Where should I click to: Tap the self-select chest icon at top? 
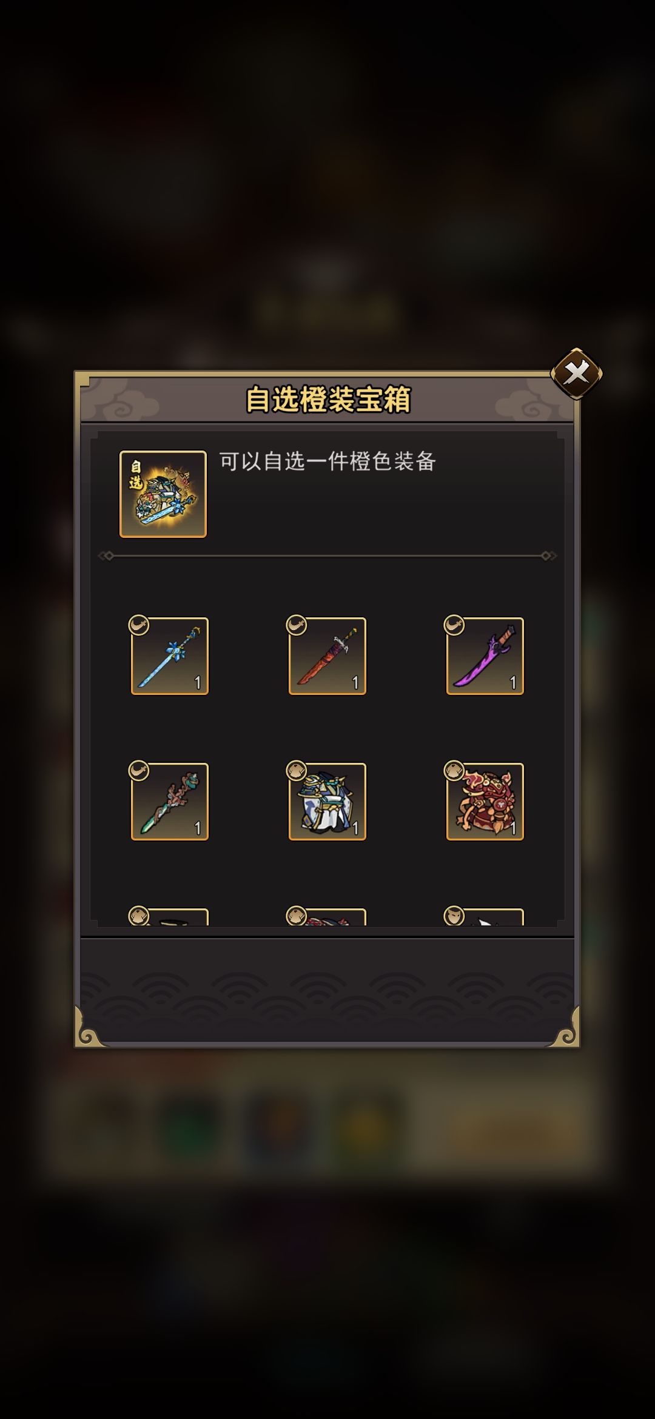(x=163, y=494)
